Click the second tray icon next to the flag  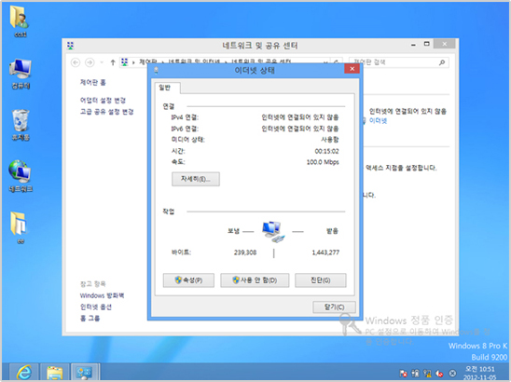[415, 373]
